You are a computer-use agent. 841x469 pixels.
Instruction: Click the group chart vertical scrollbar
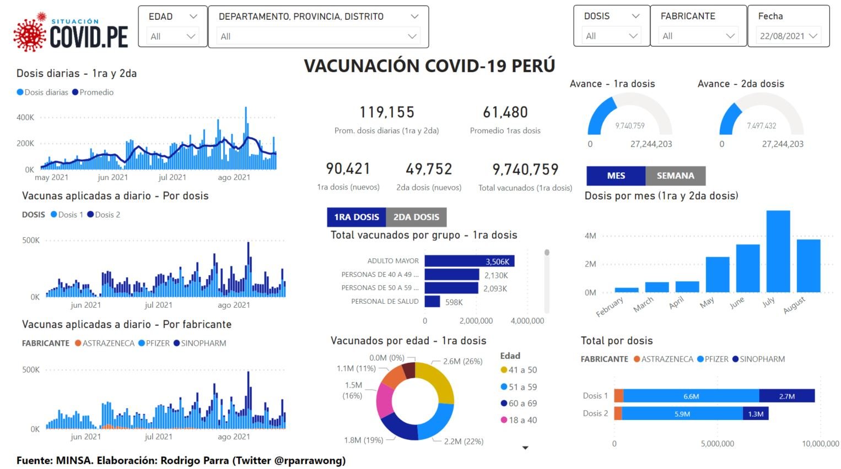point(547,281)
